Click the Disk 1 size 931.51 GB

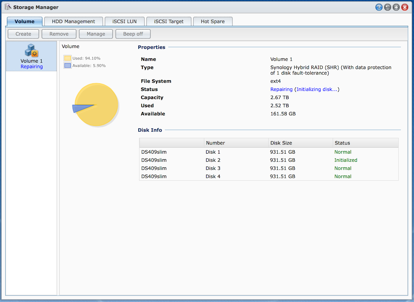point(283,152)
